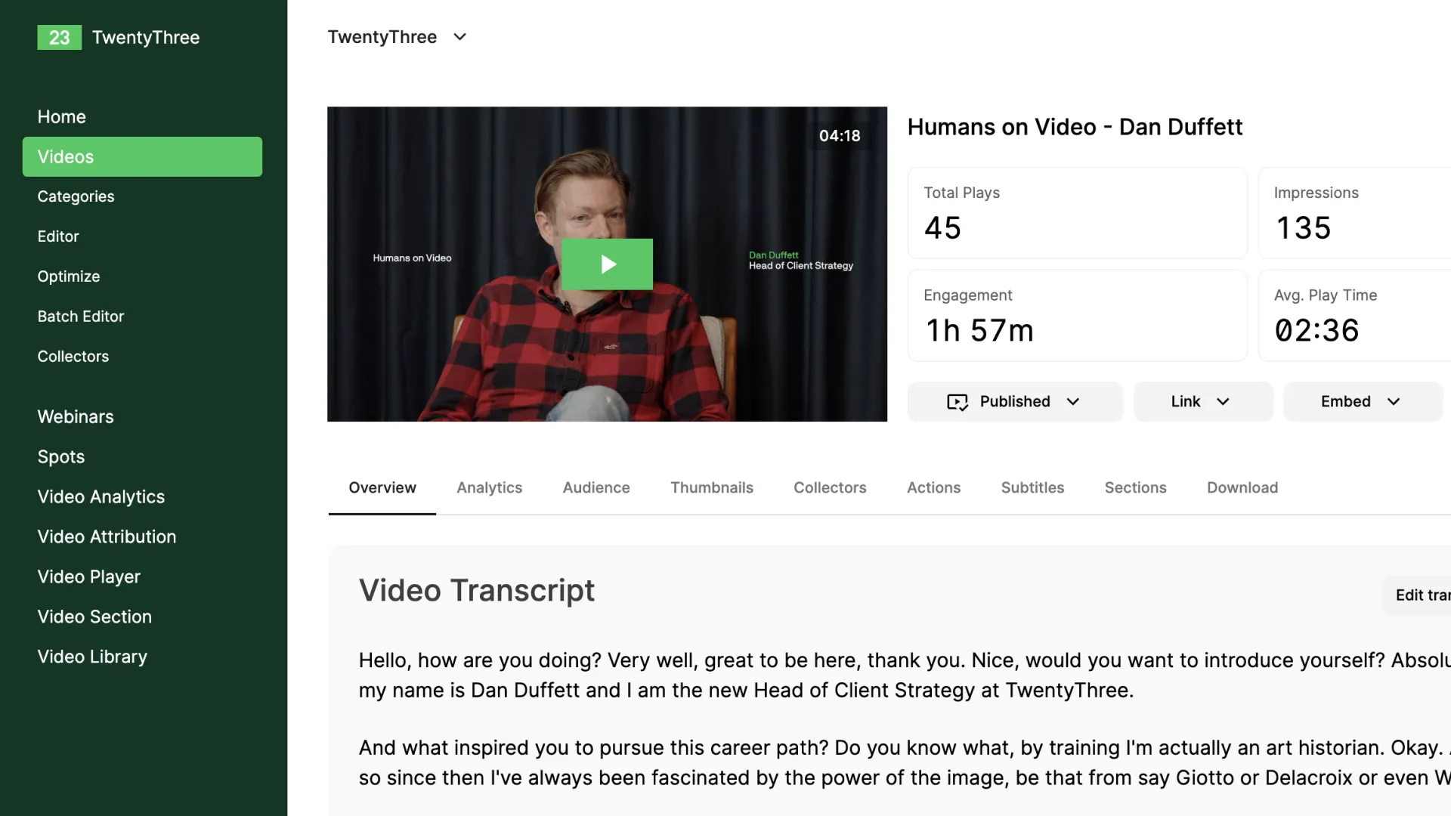The image size is (1451, 816).
Task: Switch to the Download tab
Action: pyautogui.click(x=1242, y=488)
